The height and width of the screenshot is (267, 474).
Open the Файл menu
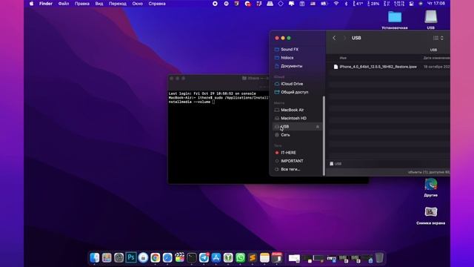click(x=64, y=4)
